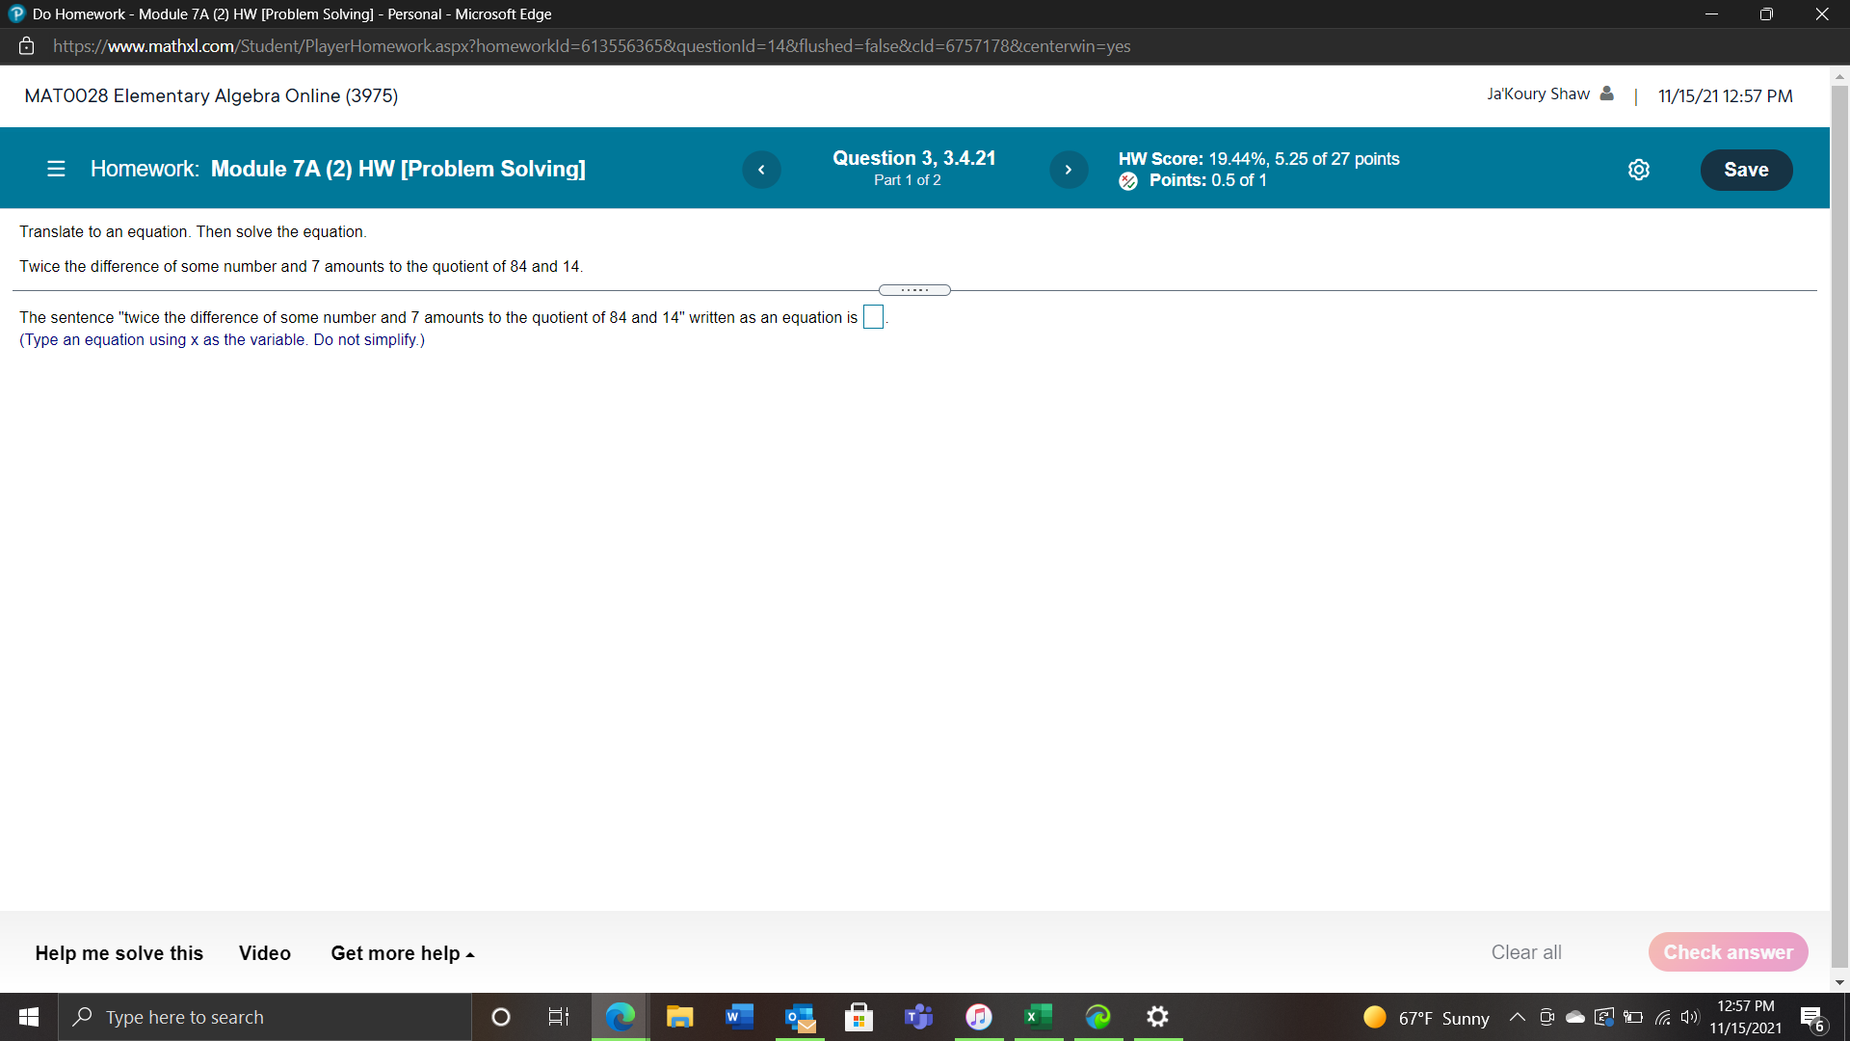Click the Help me solve this link
The height and width of the screenshot is (1041, 1850).
(119, 953)
